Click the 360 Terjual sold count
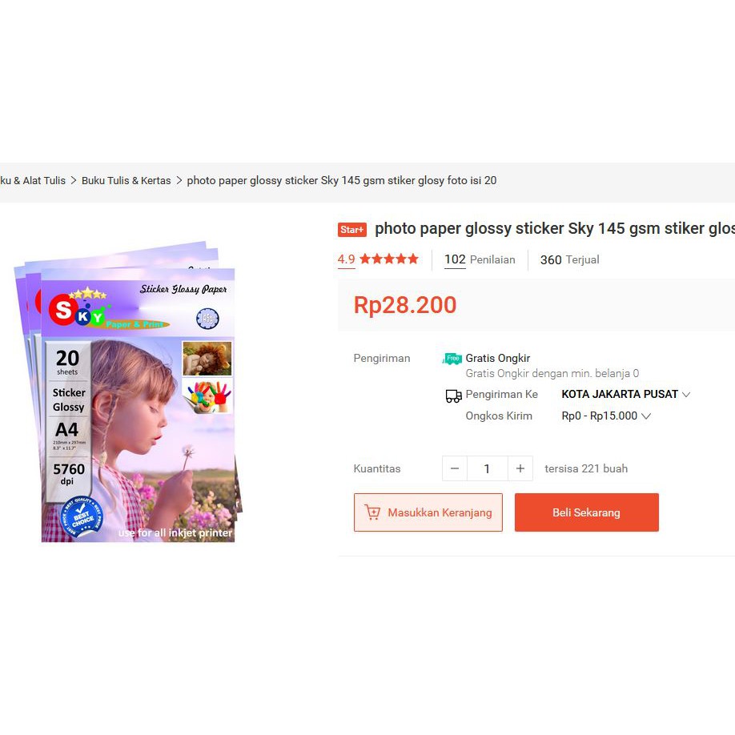The height and width of the screenshot is (735, 735). (569, 259)
